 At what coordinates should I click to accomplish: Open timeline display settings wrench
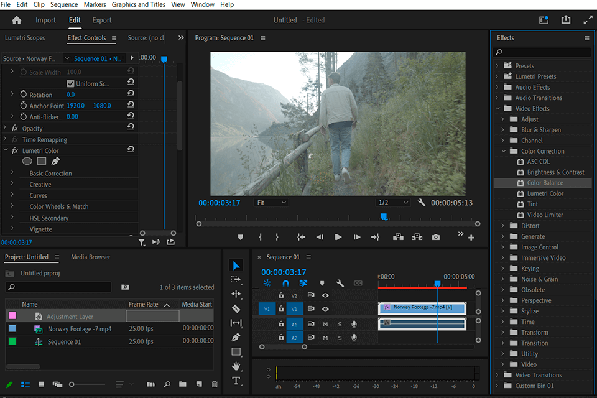coord(340,284)
